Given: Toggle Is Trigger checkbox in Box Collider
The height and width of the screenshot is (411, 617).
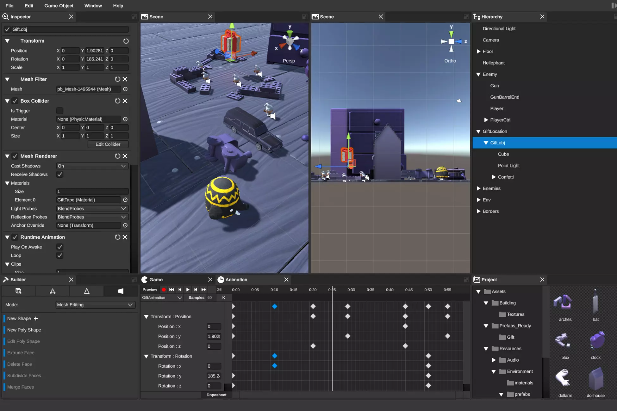Looking at the screenshot, I should point(59,111).
